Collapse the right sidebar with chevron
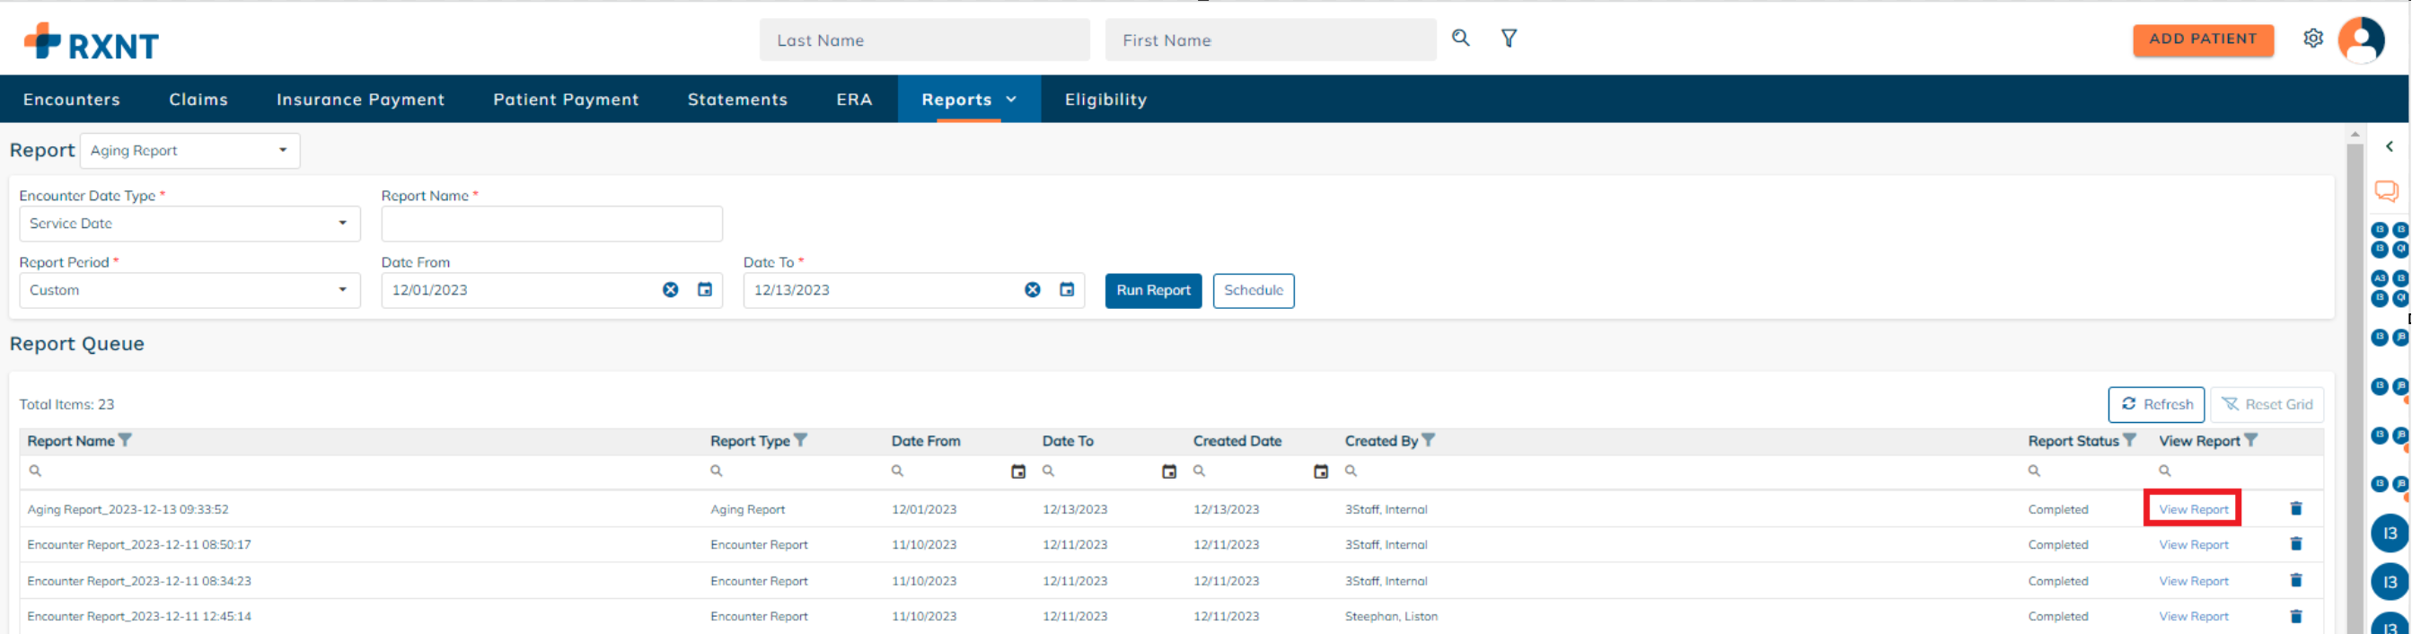 coord(2389,147)
